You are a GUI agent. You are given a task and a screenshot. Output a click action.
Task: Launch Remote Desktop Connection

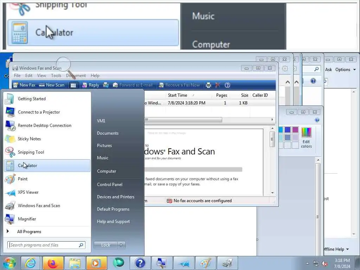[x=47, y=126]
